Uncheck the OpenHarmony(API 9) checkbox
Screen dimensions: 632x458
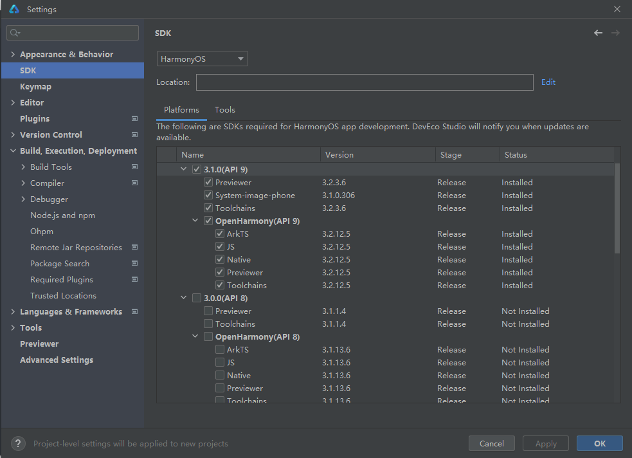click(x=208, y=221)
